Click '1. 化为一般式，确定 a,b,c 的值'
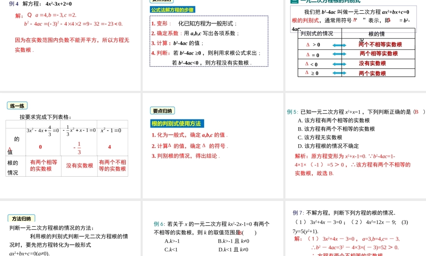426x256 pixels. point(190,135)
